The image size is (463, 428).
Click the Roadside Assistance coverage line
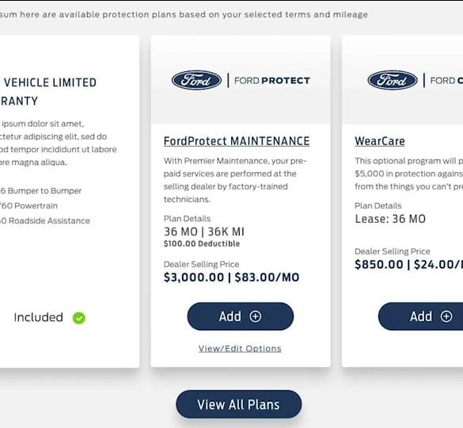45,220
